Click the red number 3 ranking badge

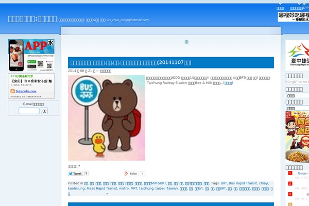290,194
